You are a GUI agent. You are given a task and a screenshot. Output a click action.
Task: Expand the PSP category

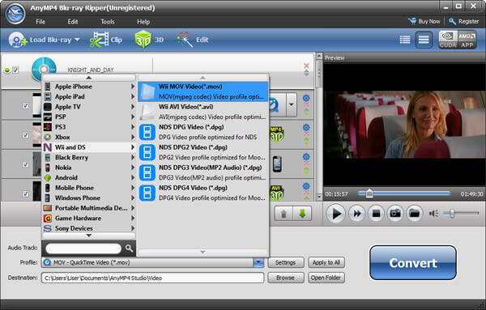[x=89, y=117]
